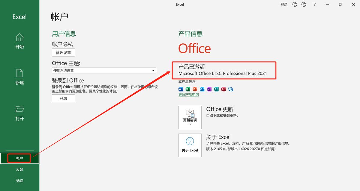This screenshot has height=191, width=360.
Task: Click the Excel product icon
Action: [x=188, y=89]
